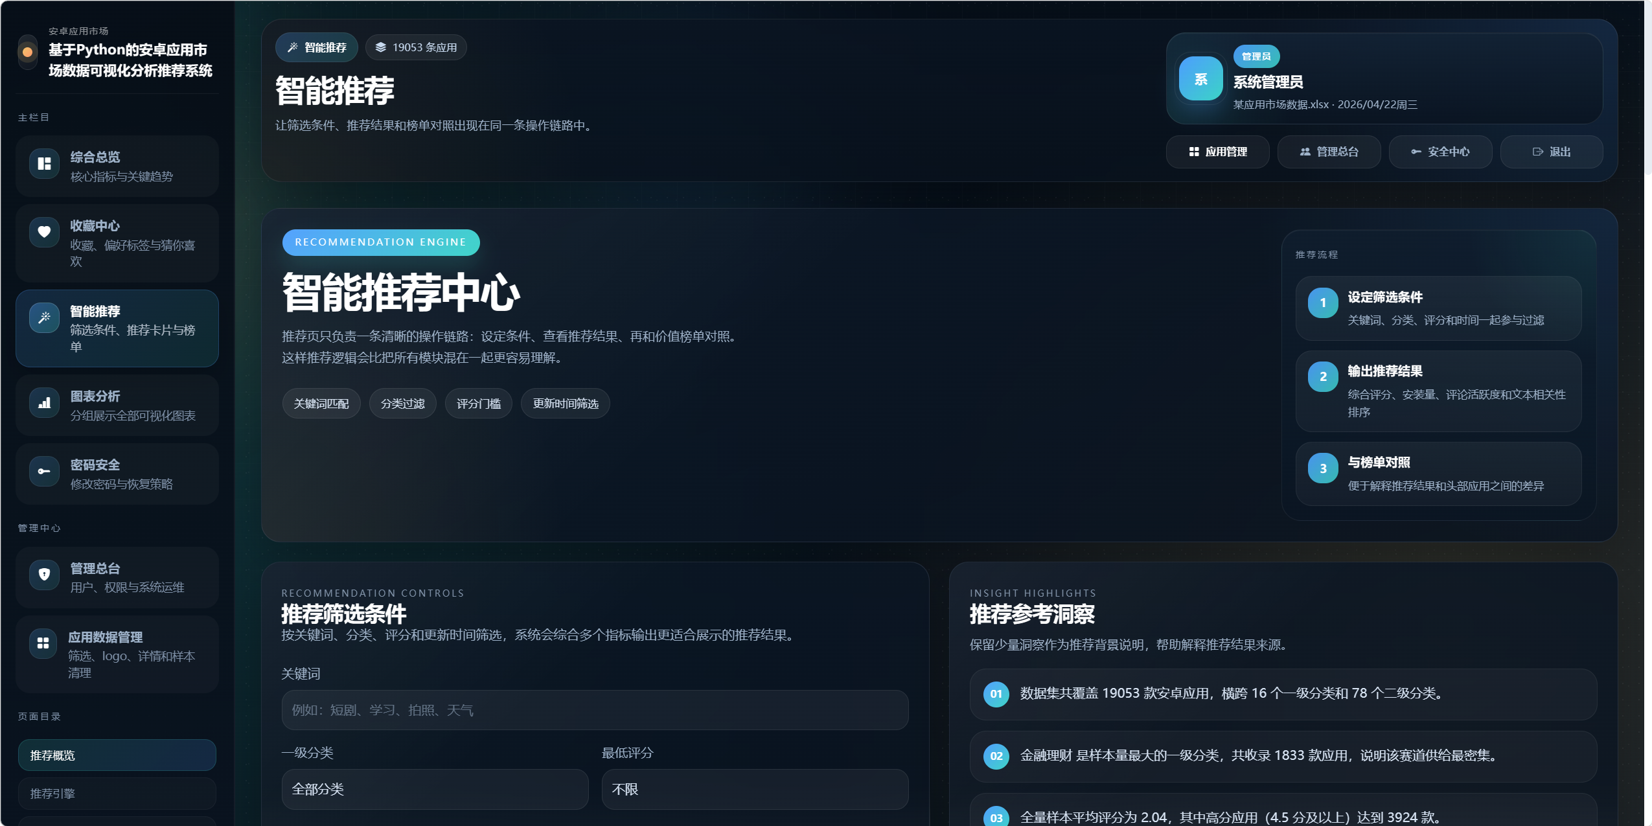Open the 最低评分 dropdown showing 不限
The width and height of the screenshot is (1652, 826).
click(754, 789)
